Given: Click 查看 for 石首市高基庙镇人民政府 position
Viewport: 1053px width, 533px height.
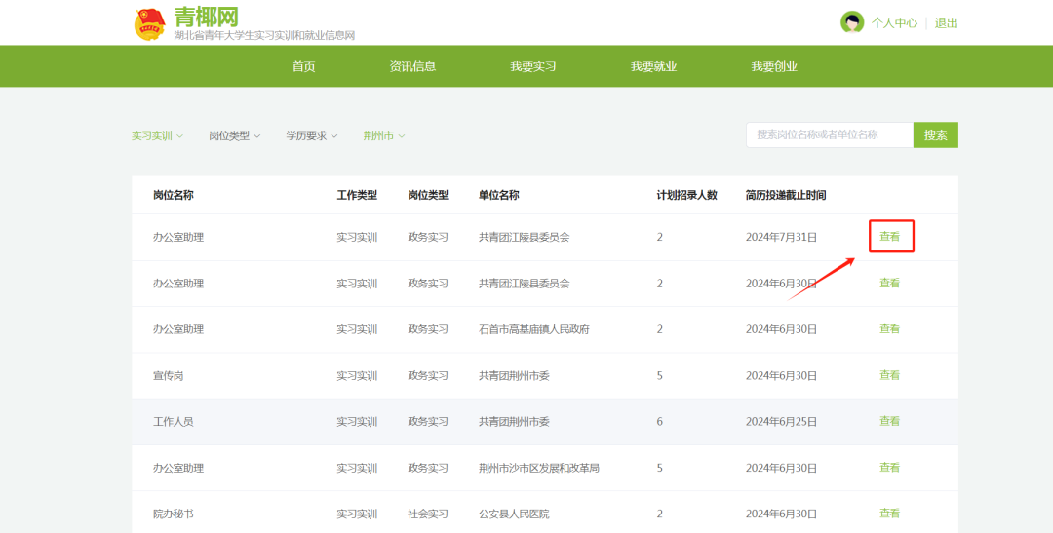Looking at the screenshot, I should tap(889, 329).
